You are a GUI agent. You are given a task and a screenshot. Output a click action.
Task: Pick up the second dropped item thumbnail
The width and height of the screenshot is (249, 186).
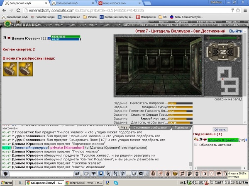tap(26, 69)
